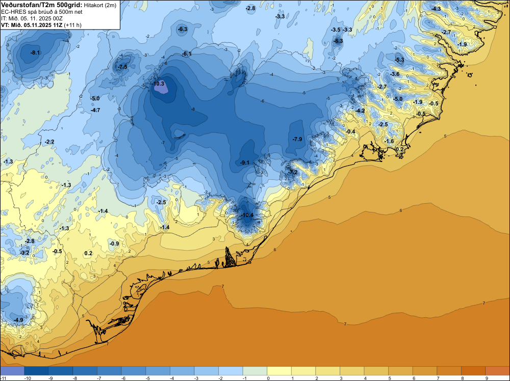This screenshot has width=510, height=381.
Task: Select the 'IT: Mið. 05. 11. 2025 00Z' line
Action: click(32, 18)
